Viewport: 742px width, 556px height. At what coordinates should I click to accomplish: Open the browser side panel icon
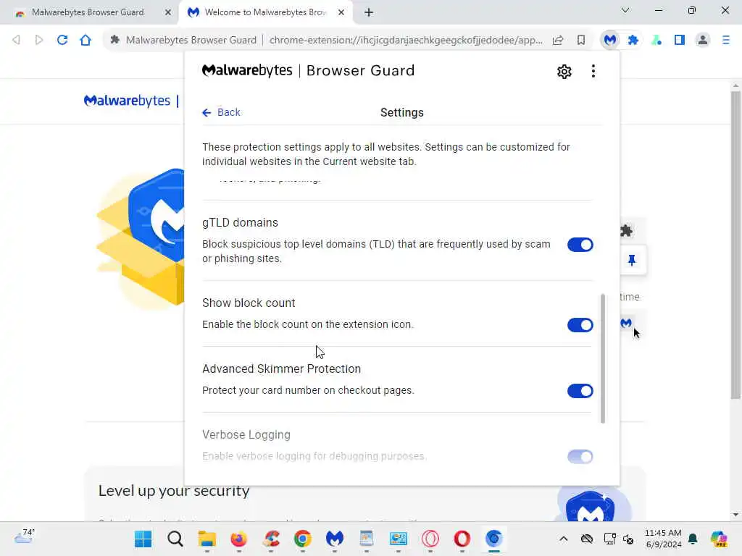[x=680, y=41]
